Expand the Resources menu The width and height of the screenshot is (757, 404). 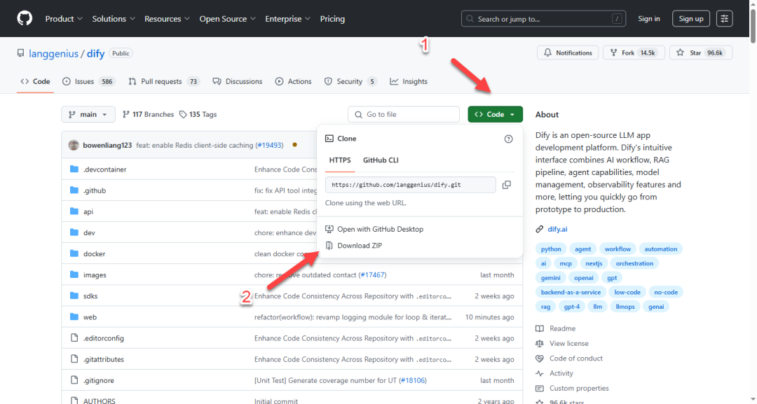click(167, 19)
